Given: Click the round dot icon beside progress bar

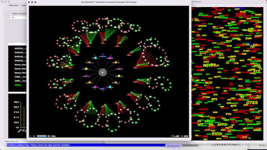Looking at the screenshot, I should [x=34, y=136].
